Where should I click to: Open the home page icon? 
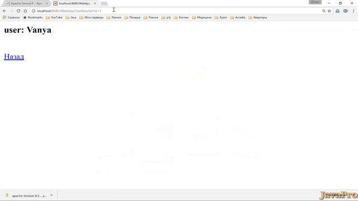click(25, 11)
